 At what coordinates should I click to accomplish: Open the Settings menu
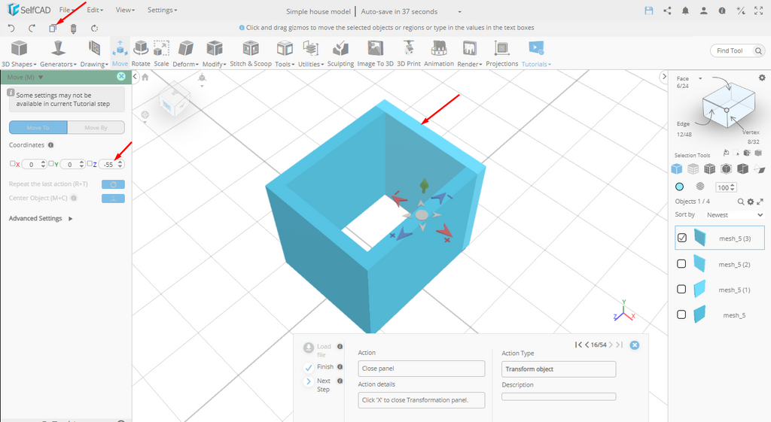click(163, 10)
